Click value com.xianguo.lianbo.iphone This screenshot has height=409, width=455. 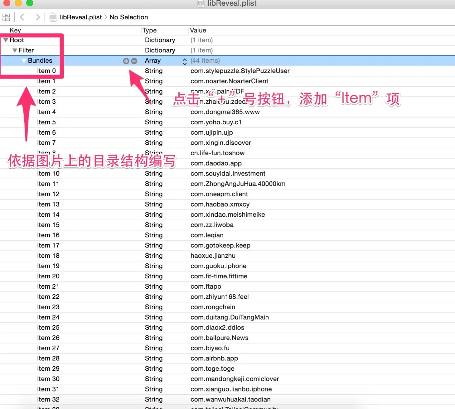tap(231, 390)
